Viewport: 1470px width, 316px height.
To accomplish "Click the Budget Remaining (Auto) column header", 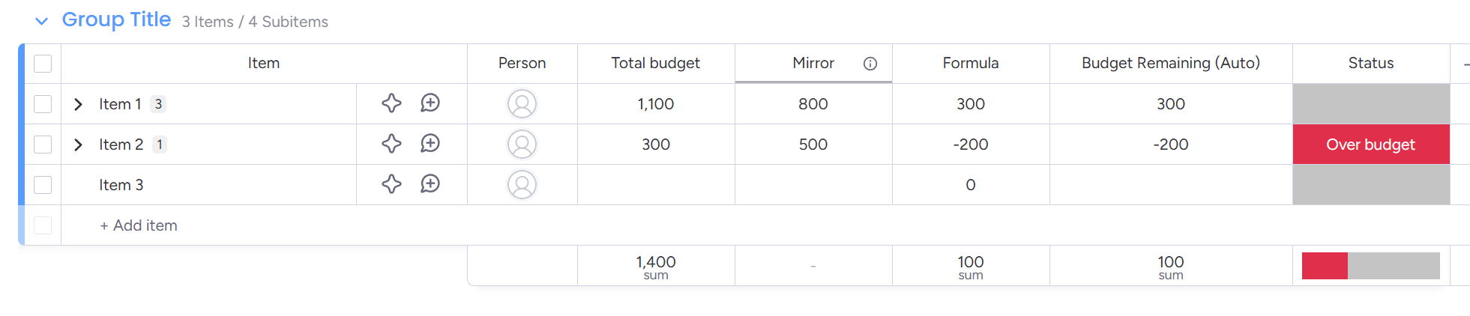I will coord(1170,64).
